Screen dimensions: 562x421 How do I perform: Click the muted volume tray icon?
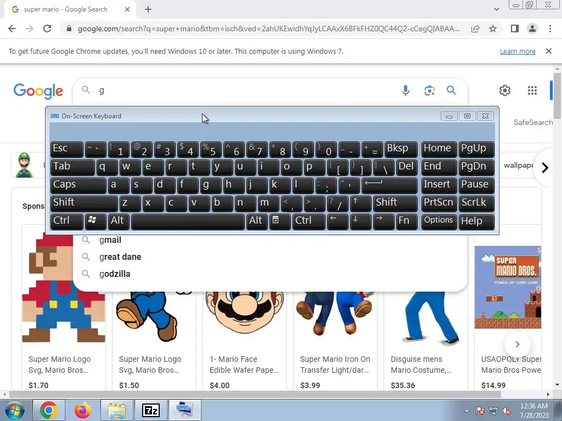coord(507,411)
